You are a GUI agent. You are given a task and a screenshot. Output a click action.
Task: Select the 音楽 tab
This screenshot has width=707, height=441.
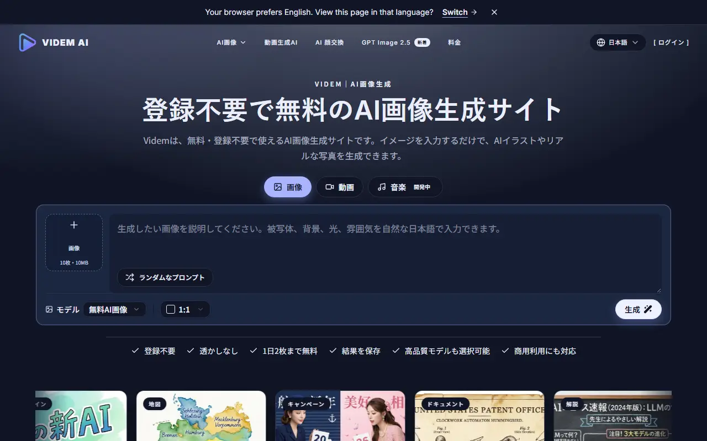coord(405,187)
